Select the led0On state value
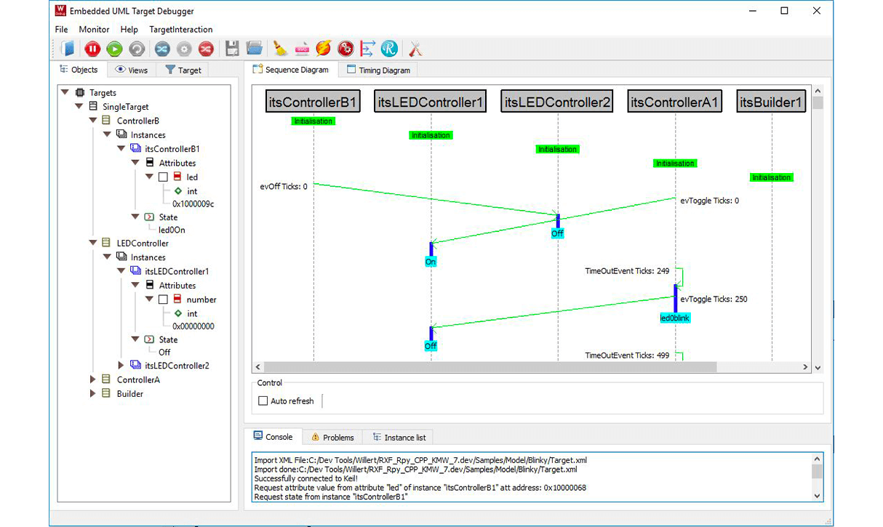883x527 pixels. point(172,230)
